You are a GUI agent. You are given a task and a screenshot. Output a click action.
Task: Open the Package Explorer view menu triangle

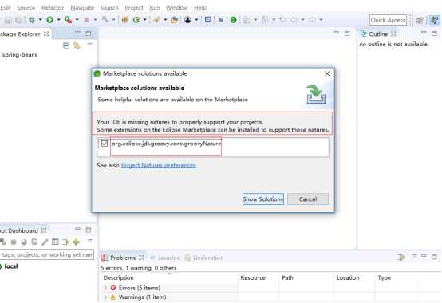89,44
